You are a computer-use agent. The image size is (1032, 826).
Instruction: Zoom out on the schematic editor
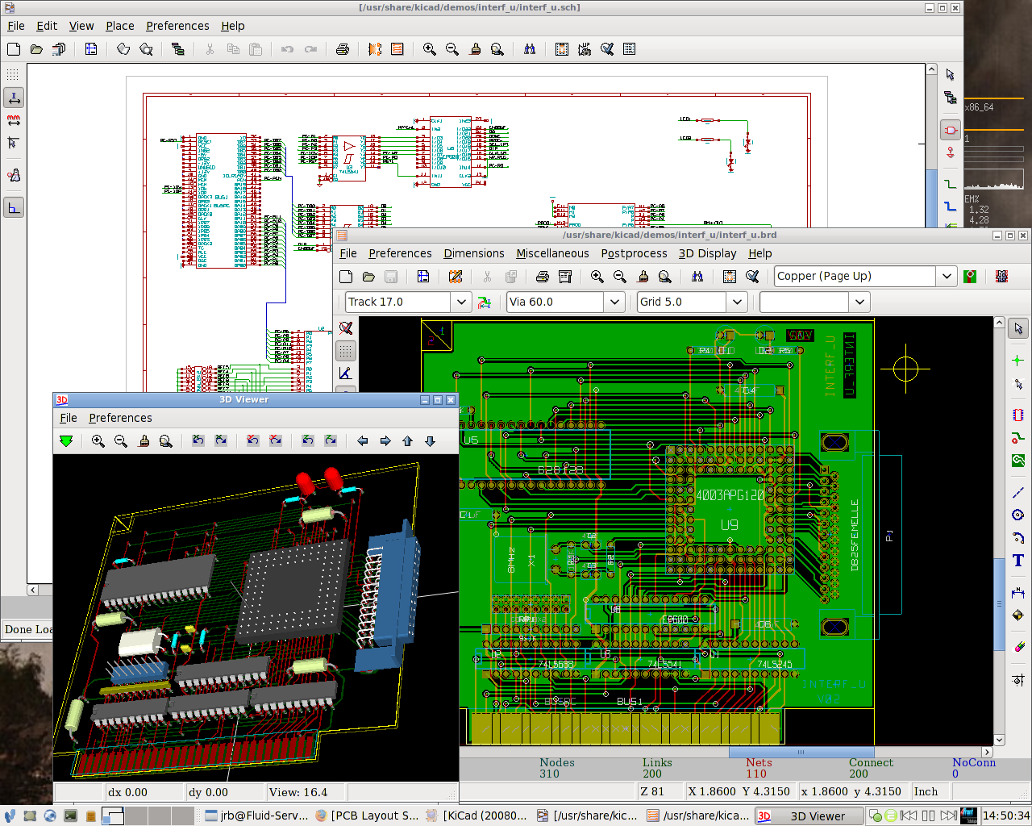pyautogui.click(x=452, y=49)
